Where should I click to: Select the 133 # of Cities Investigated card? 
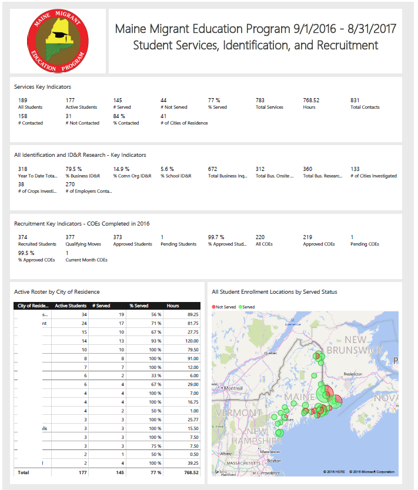[x=373, y=172]
